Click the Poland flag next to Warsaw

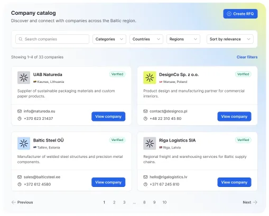(161, 82)
